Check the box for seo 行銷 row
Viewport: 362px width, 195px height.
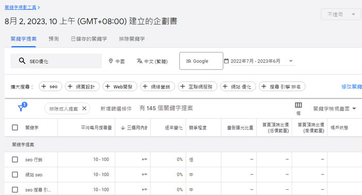click(15, 159)
